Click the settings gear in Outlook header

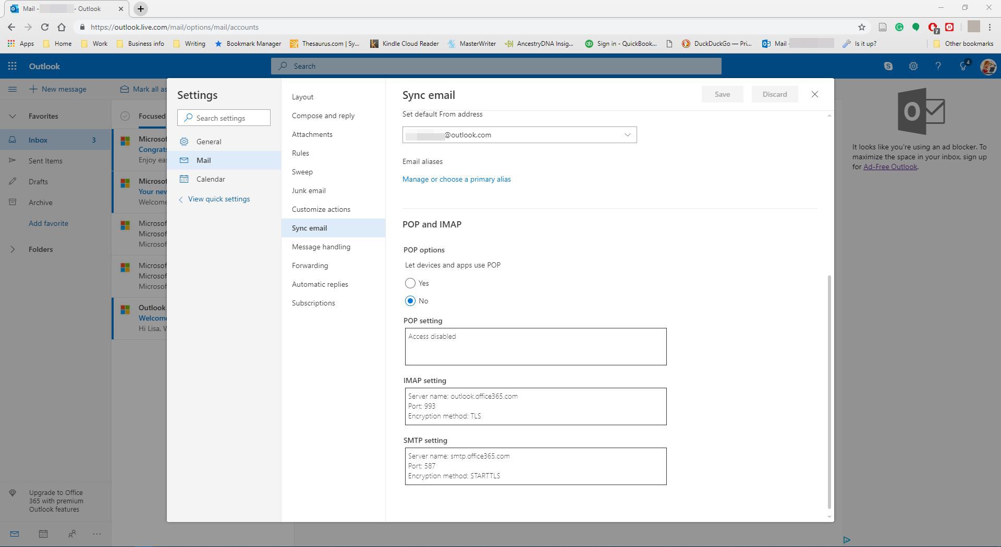pos(913,66)
